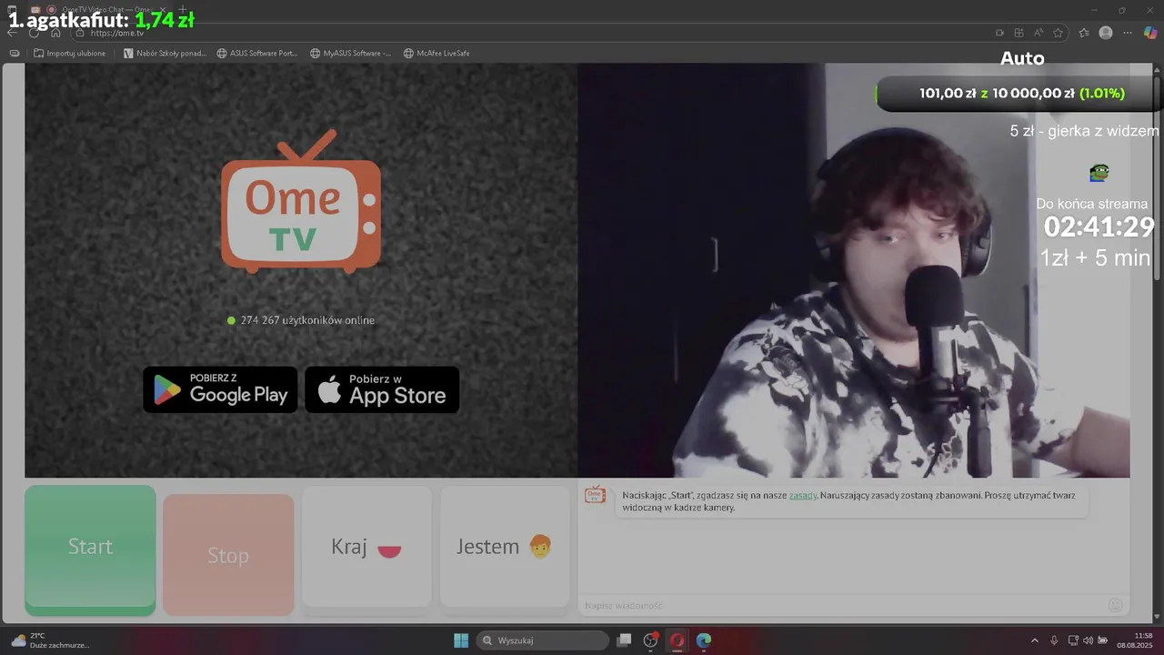
Task: Click the vertical tabs icon left of bookmarks
Action: [x=15, y=53]
